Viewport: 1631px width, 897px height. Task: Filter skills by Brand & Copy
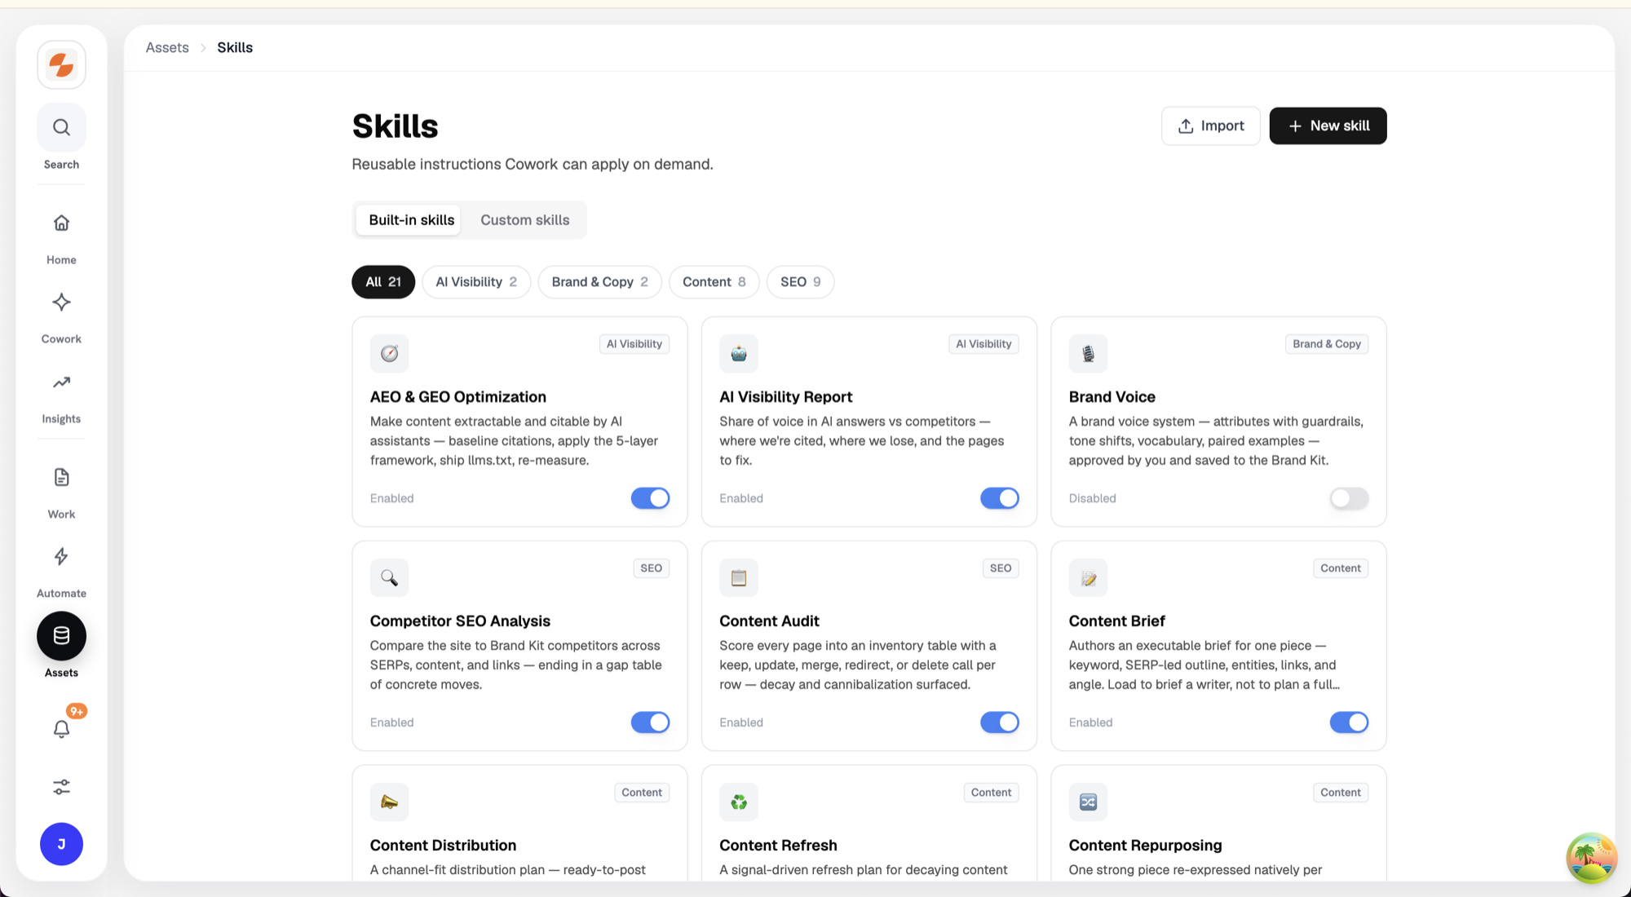click(x=599, y=282)
